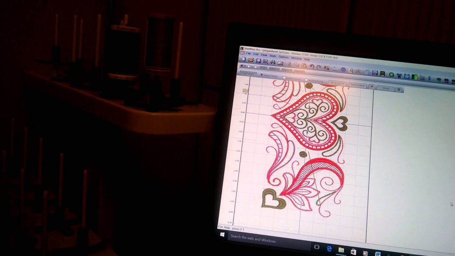Viewport: 455px width, 256px height.
Task: Click the Windows Start button
Action: click(x=223, y=235)
